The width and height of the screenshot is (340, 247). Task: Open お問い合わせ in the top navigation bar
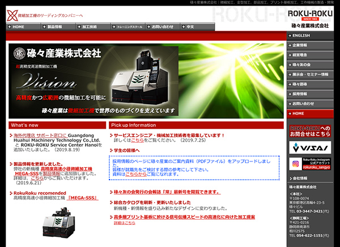pyautogui.click(x=163, y=27)
